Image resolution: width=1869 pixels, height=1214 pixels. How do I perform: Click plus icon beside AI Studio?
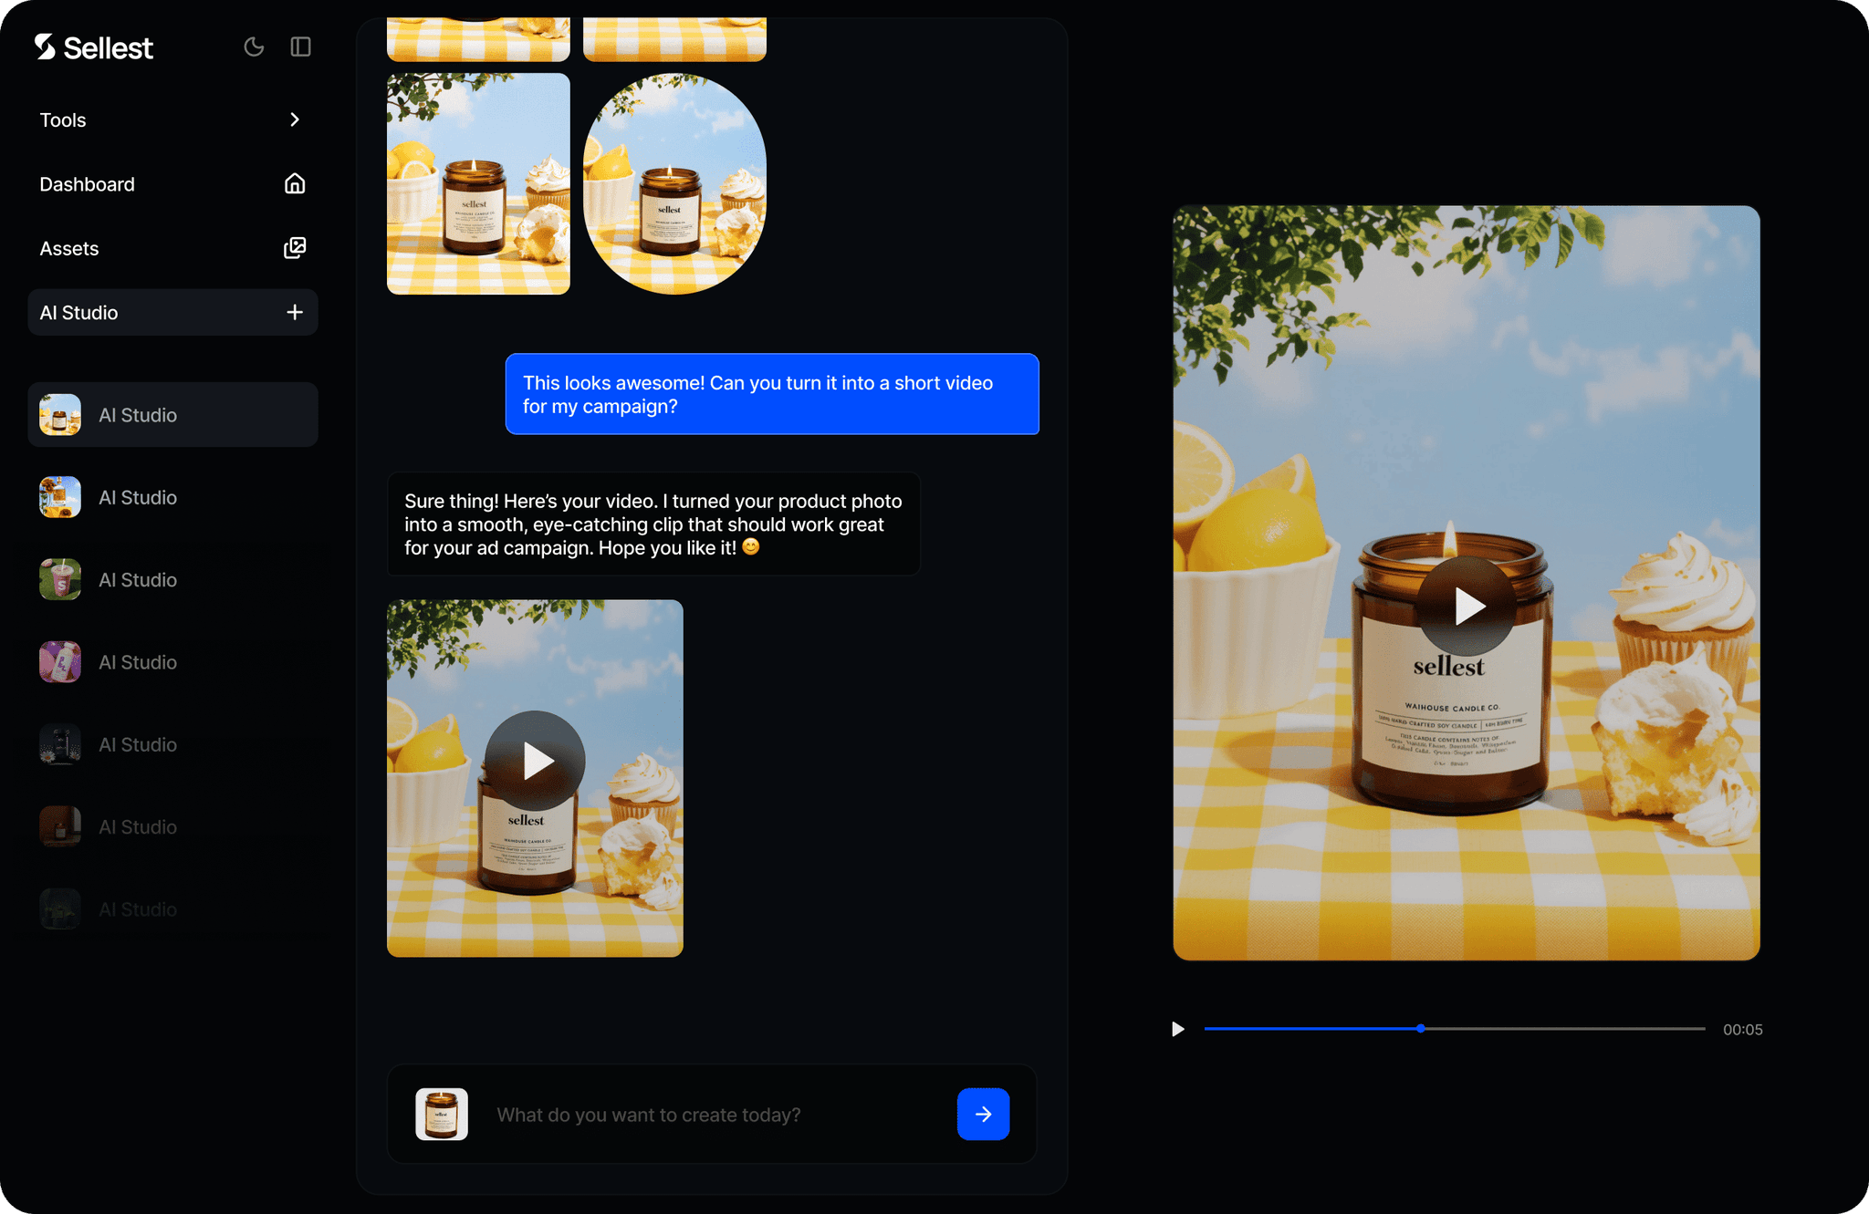(x=294, y=312)
